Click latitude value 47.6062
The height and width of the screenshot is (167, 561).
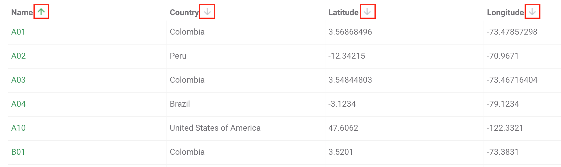pos(343,128)
